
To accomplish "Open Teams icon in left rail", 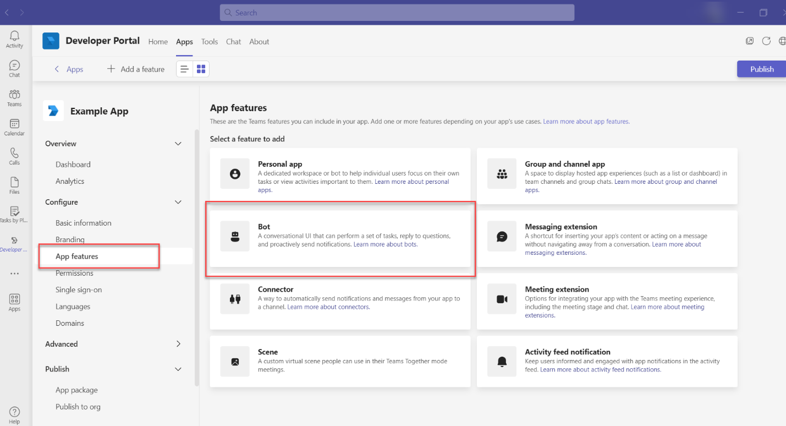I will 14,97.
